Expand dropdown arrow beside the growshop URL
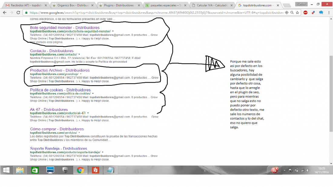 (x=81, y=74)
